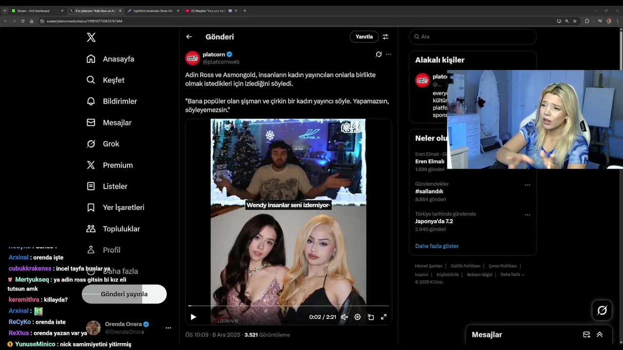This screenshot has height=350, width=623.
Task: Switch to LightShot tab
Action: coord(153,11)
